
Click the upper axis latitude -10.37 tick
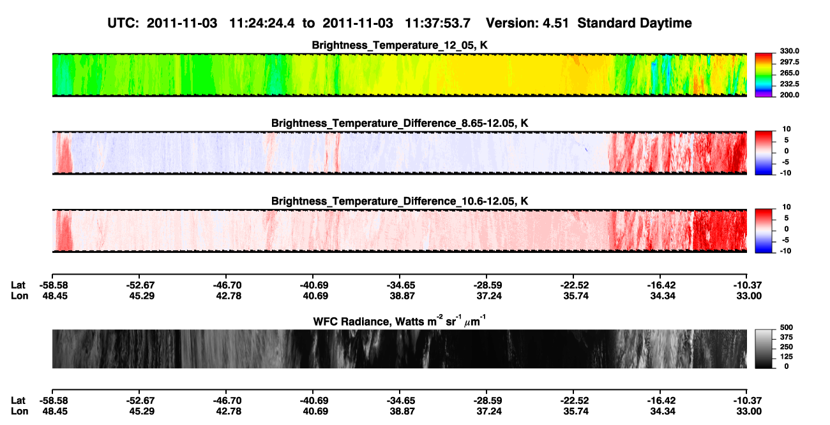point(748,285)
